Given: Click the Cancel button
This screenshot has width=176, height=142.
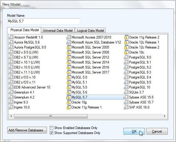Looking at the screenshot, I should [157, 131].
